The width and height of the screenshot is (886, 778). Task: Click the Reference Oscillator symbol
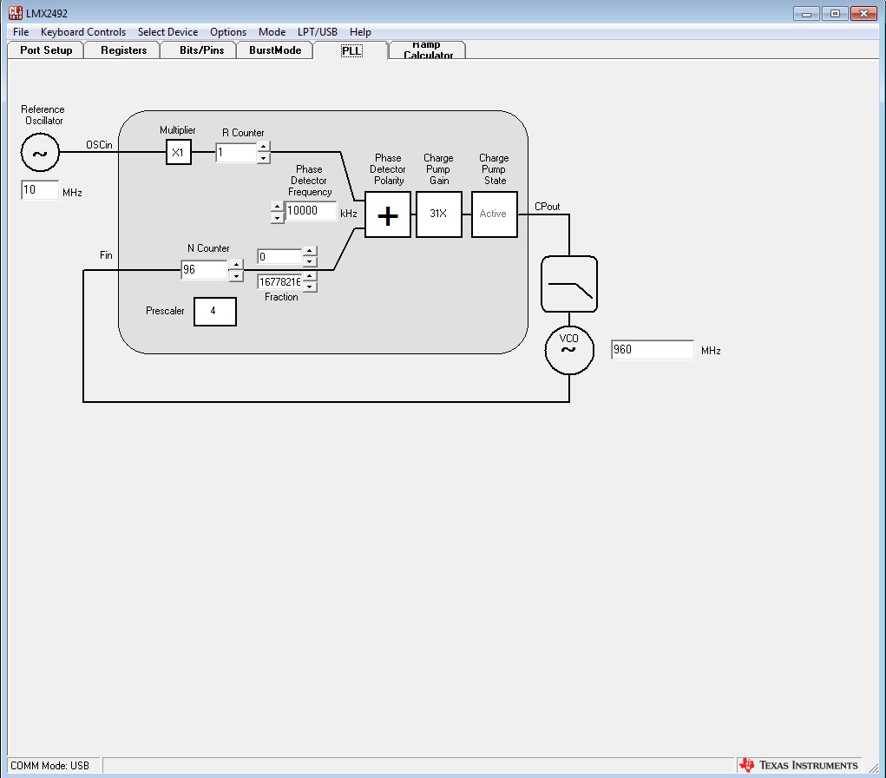(40, 153)
